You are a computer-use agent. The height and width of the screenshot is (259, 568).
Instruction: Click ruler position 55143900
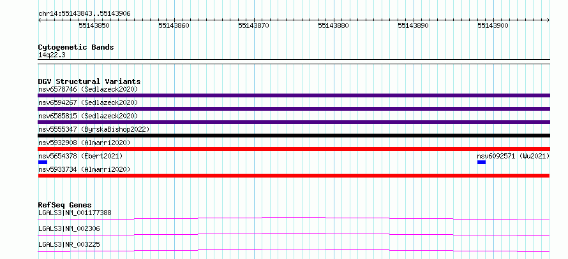coord(493,25)
